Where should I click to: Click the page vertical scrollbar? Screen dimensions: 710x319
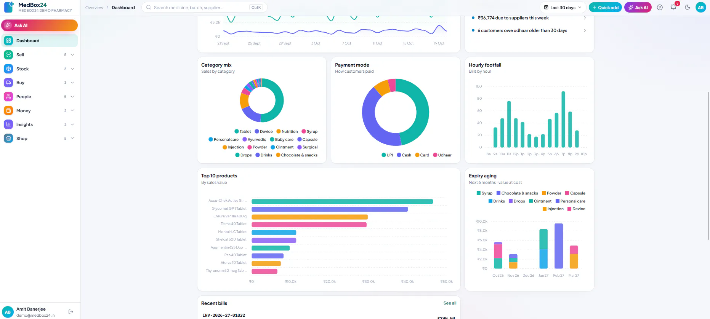(708, 166)
